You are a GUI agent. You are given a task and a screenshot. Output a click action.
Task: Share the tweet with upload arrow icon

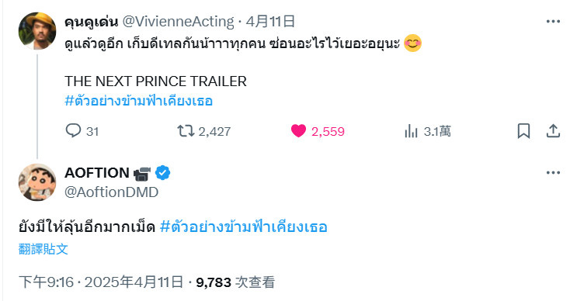pyautogui.click(x=553, y=131)
